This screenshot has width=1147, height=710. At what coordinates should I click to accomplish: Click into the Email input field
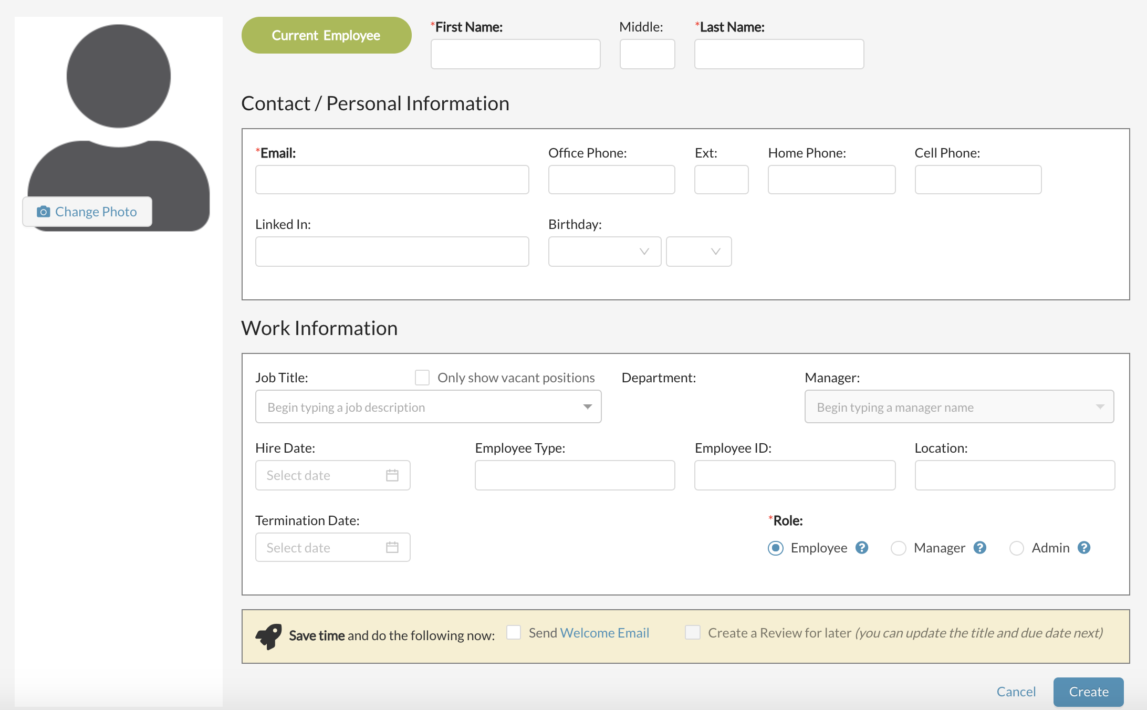392,180
